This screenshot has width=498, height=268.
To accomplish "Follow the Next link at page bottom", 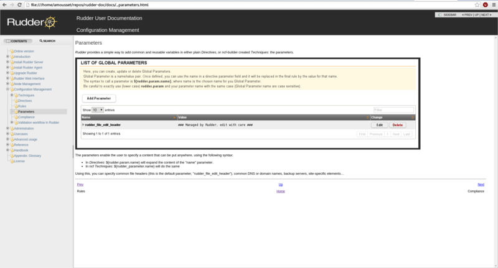I will point(481,184).
